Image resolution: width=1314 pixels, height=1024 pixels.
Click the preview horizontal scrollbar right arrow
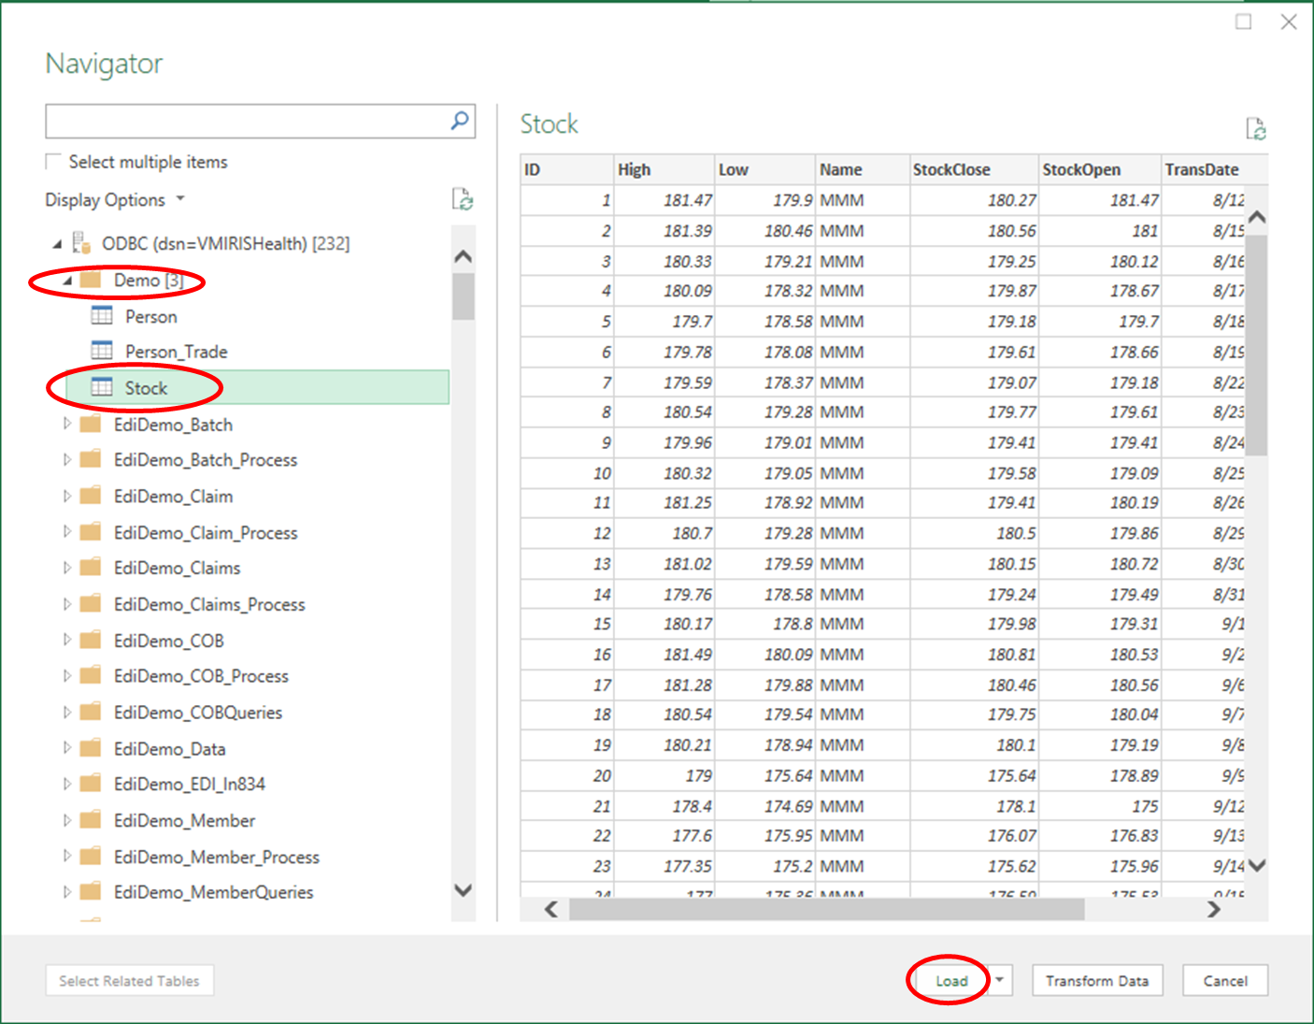click(x=1213, y=909)
